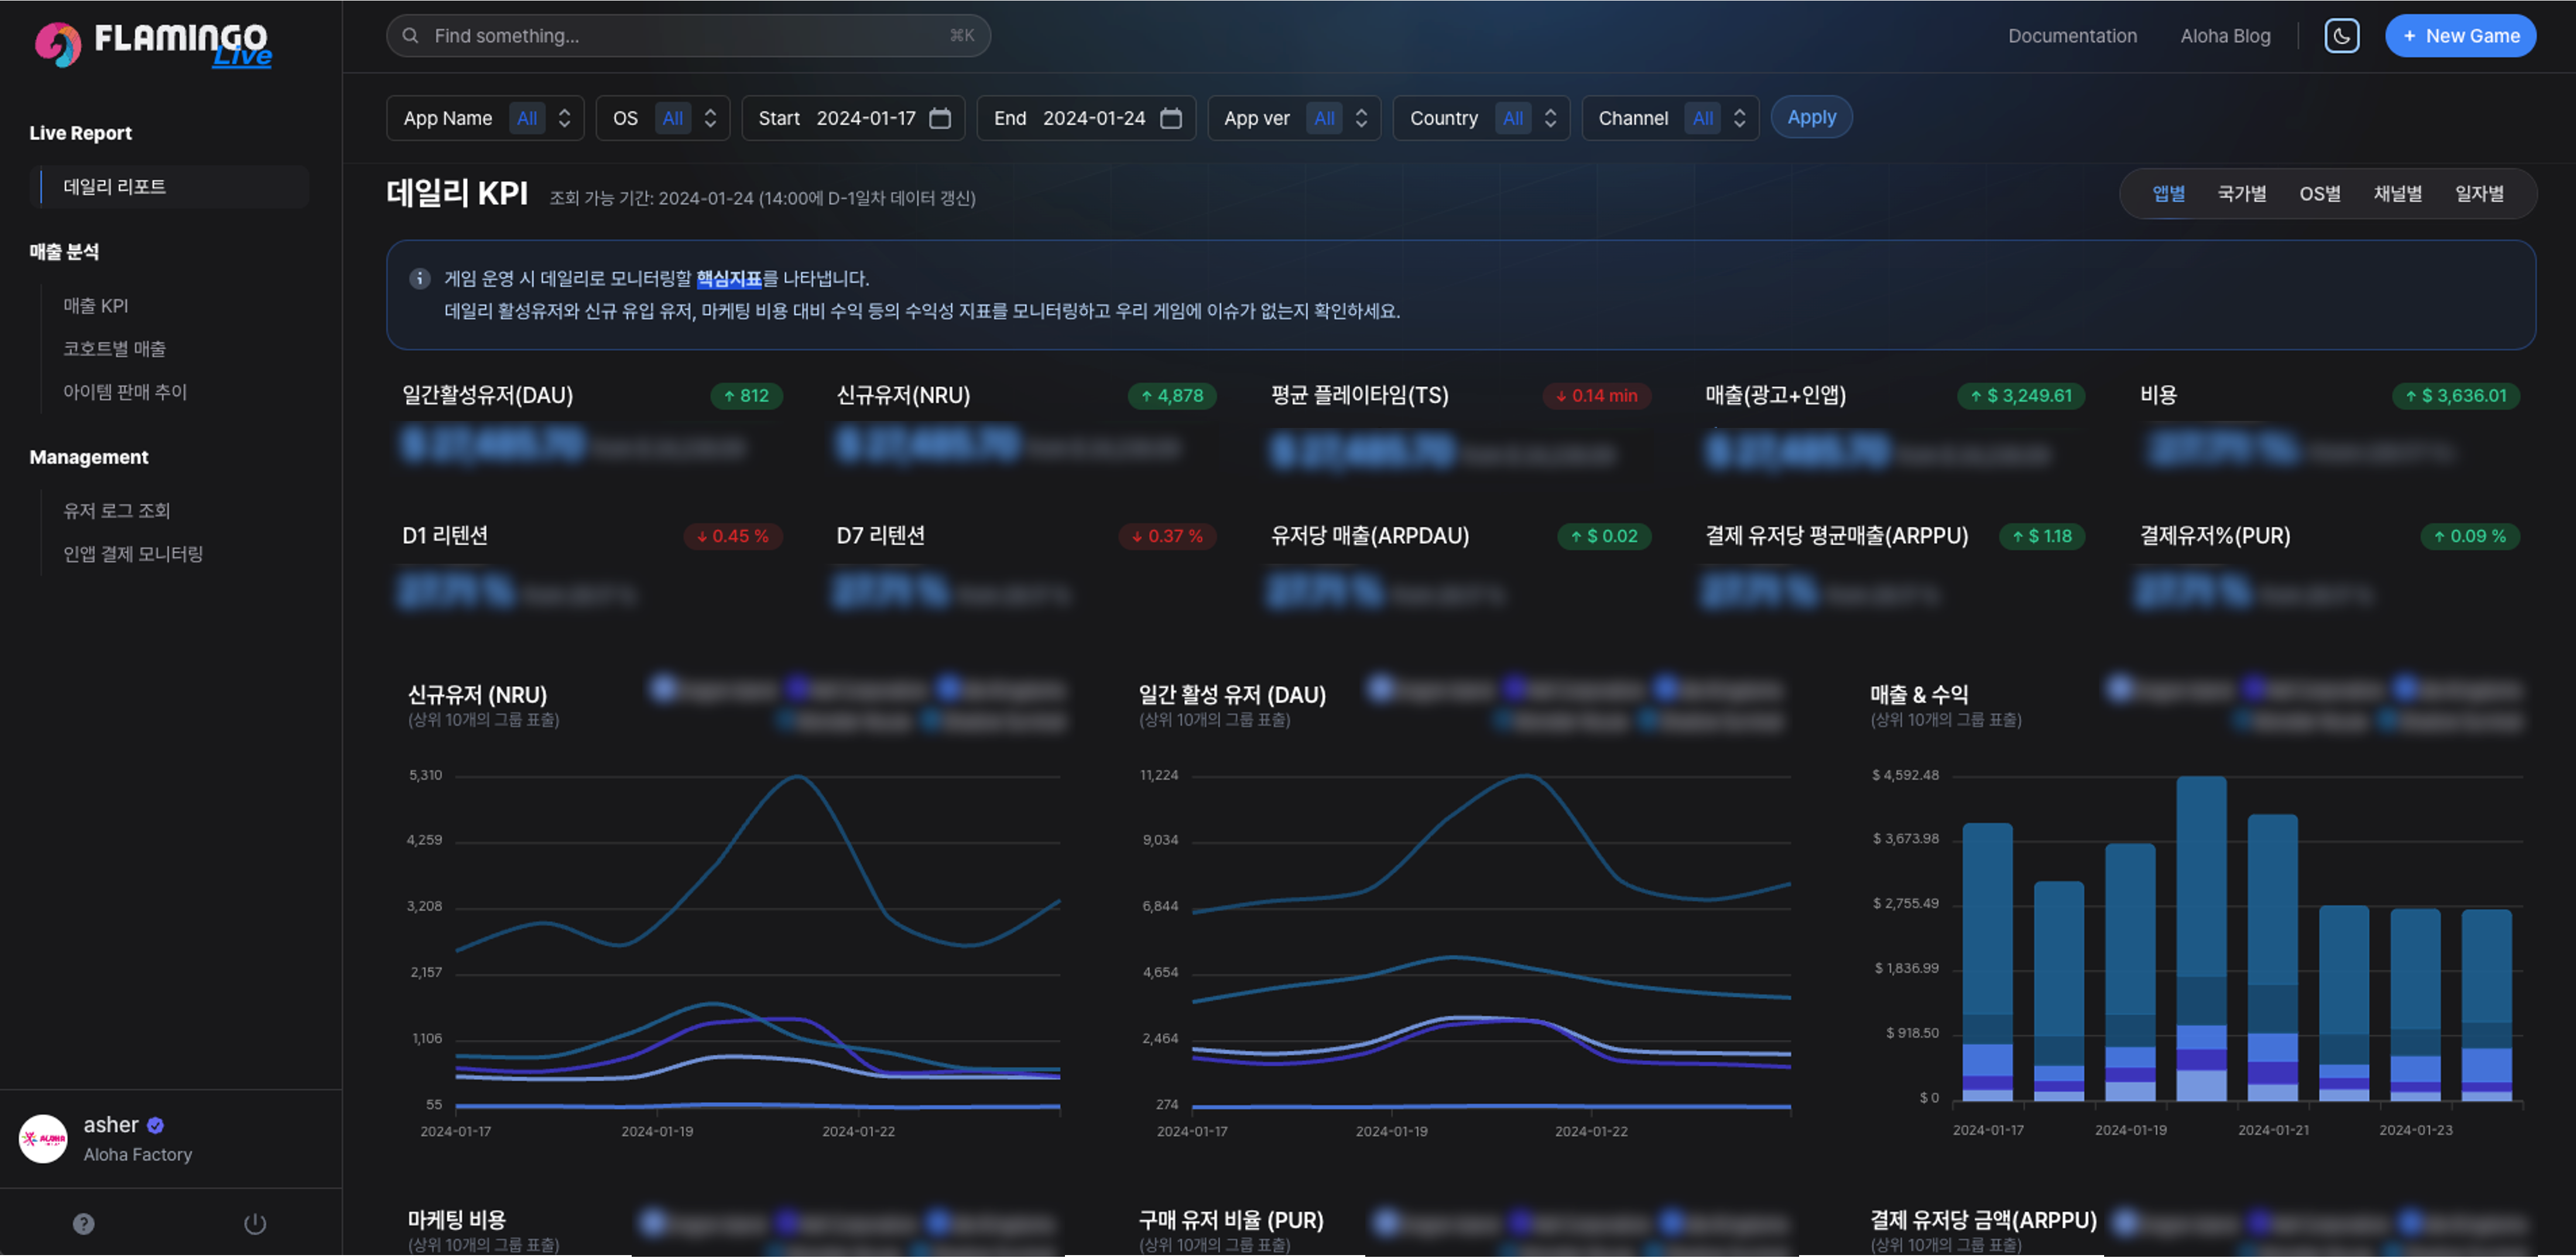The height and width of the screenshot is (1258, 2576).
Task: Click the search magnifier icon
Action: (x=411, y=35)
